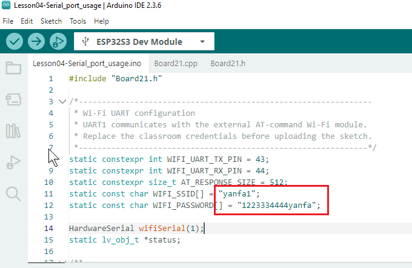Viewport: 412px width, 268px height.
Task: Open the Search magnifier in the sidebar
Action: click(x=13, y=194)
